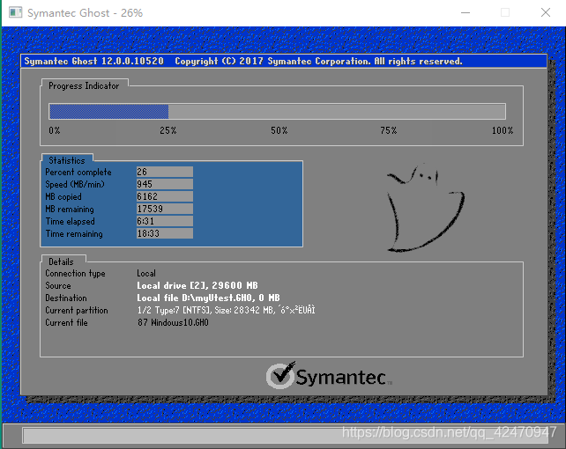Screen dimensions: 566x449
Task: Click the Current file label
Action: (x=66, y=322)
